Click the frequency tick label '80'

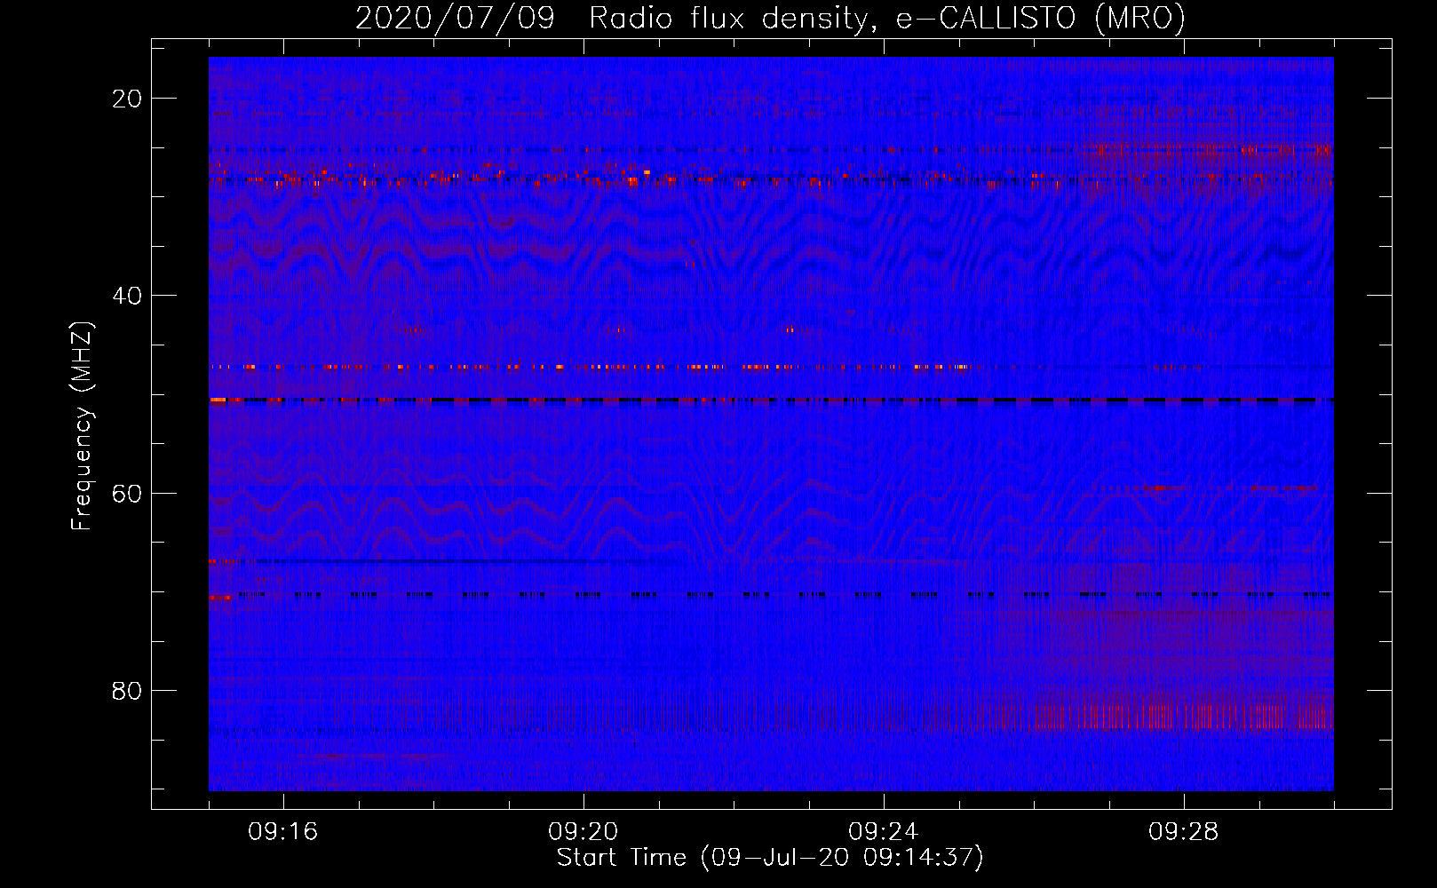pos(127,691)
